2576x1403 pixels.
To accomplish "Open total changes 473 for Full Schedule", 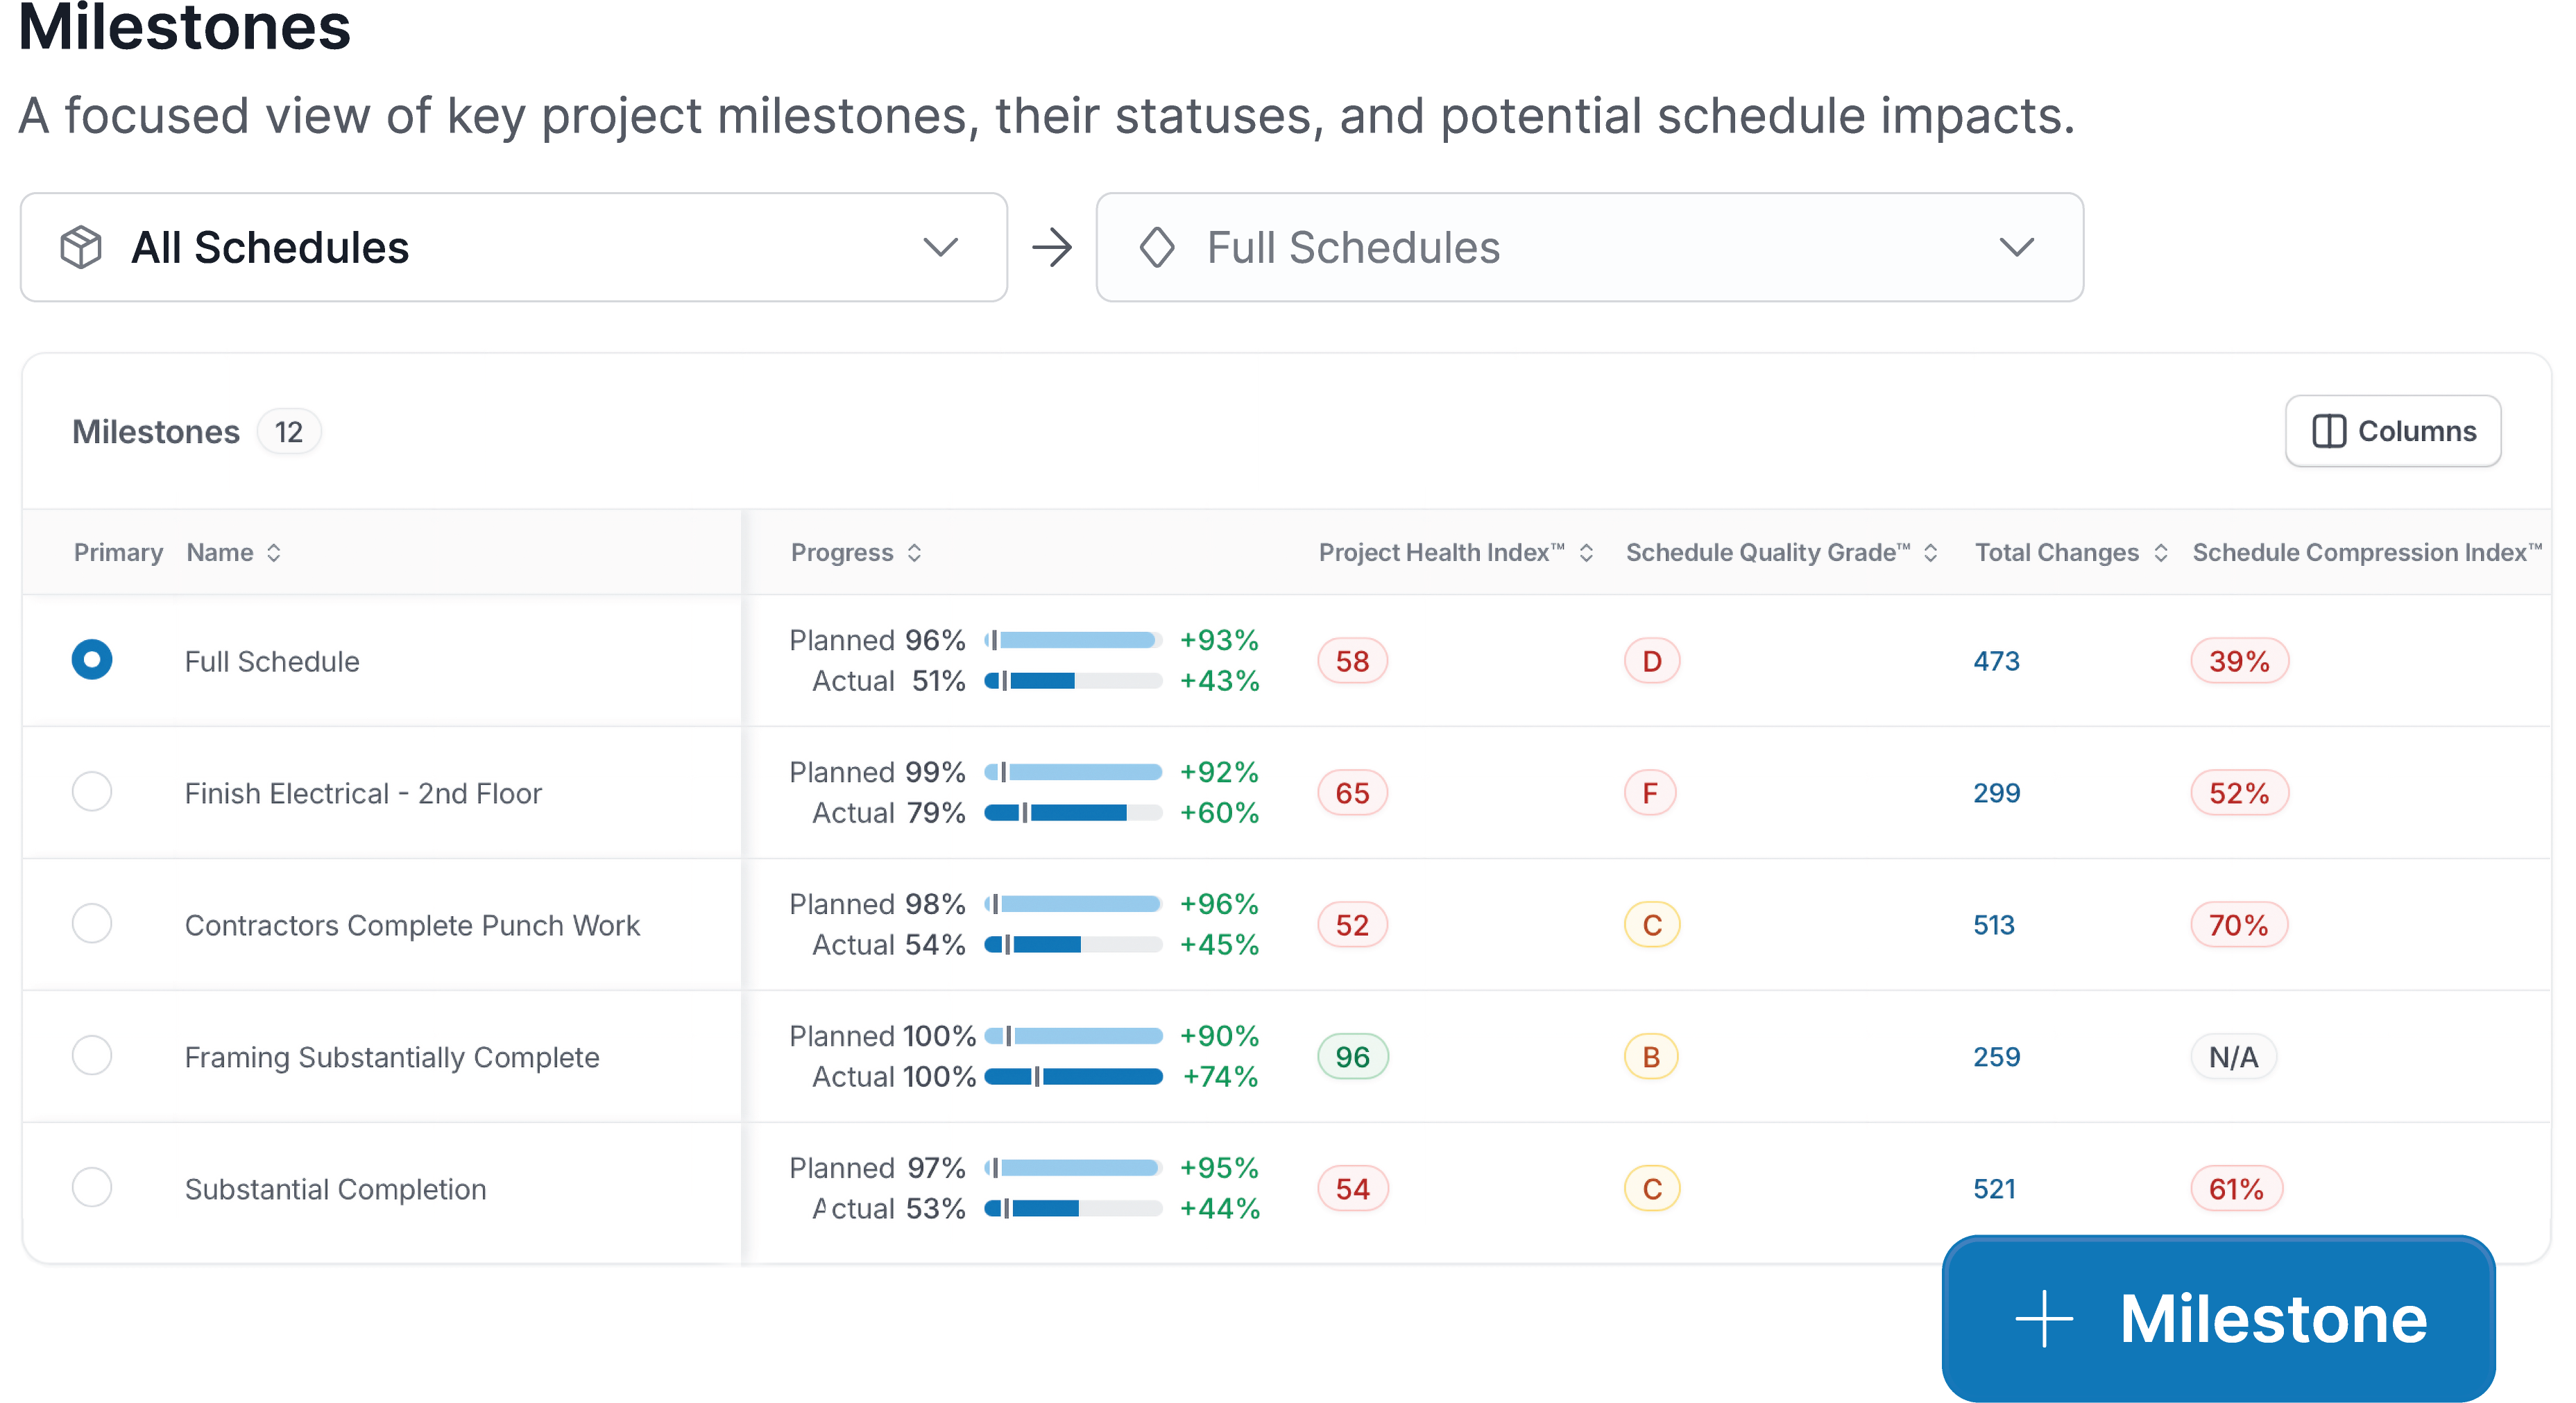I will tap(1996, 660).
